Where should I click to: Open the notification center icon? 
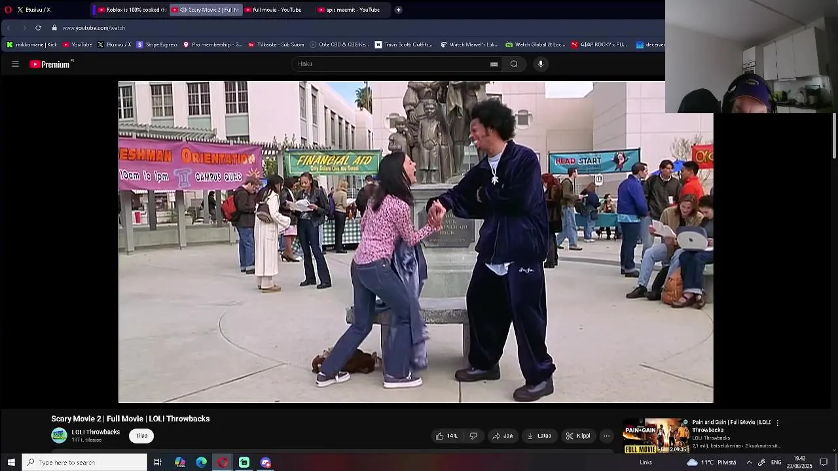coord(824,462)
